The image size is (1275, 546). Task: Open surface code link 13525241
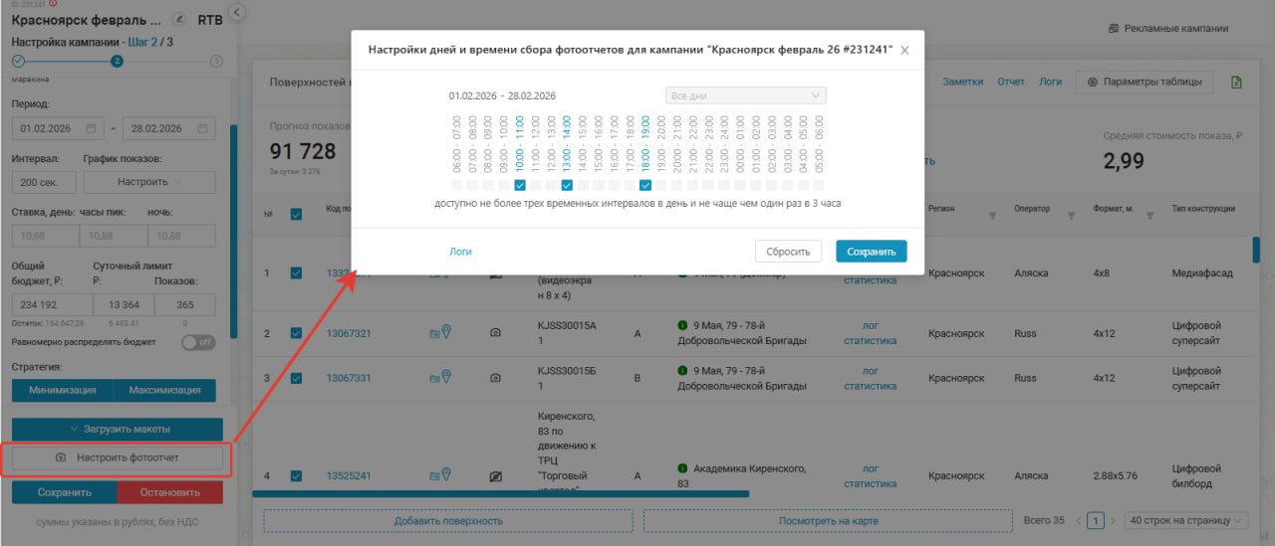coord(349,475)
